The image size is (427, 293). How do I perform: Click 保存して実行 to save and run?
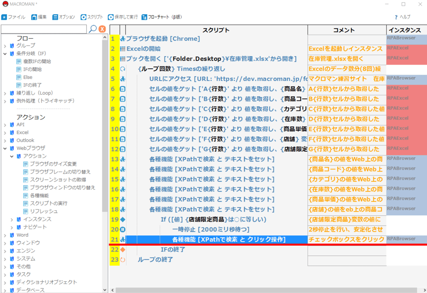(x=123, y=17)
